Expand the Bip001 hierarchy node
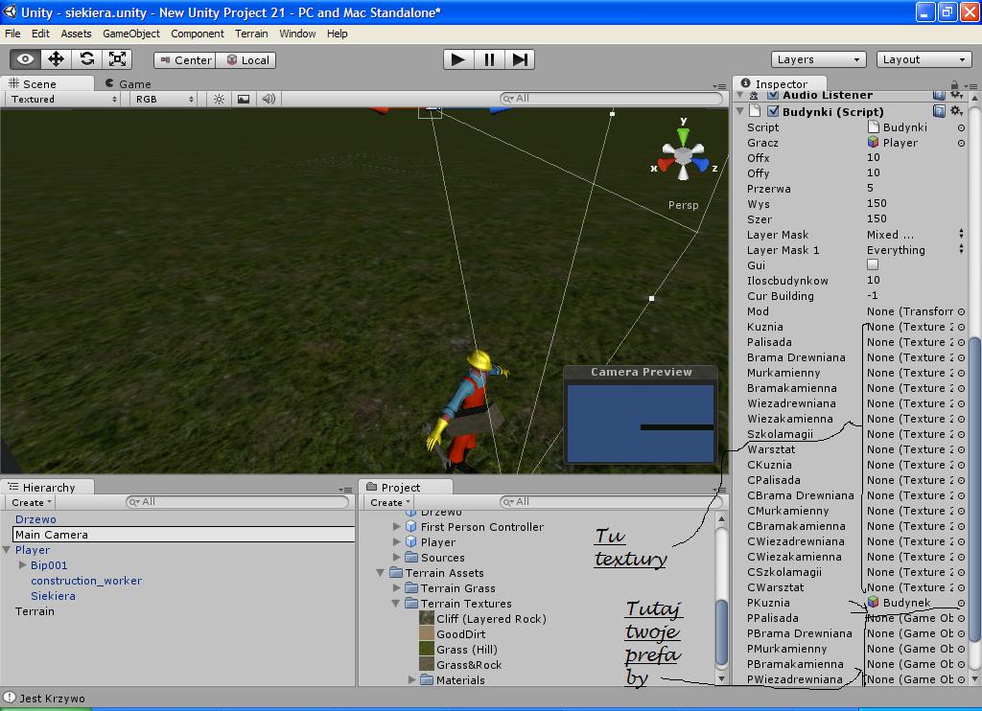The width and height of the screenshot is (982, 711). [x=23, y=565]
